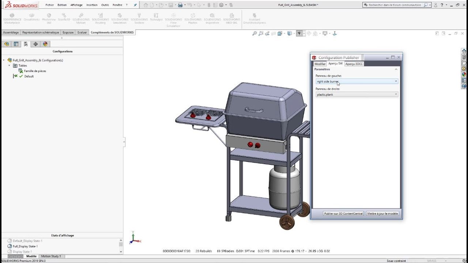Viewport: 468px width, 263px height.
Task: Open the View Orientation cube icon
Action: 279,34
